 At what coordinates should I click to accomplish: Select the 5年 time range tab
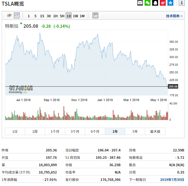tap(135, 131)
